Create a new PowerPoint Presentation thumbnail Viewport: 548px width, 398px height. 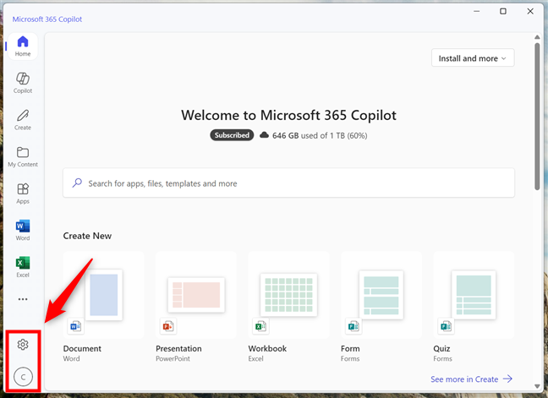[x=196, y=295]
